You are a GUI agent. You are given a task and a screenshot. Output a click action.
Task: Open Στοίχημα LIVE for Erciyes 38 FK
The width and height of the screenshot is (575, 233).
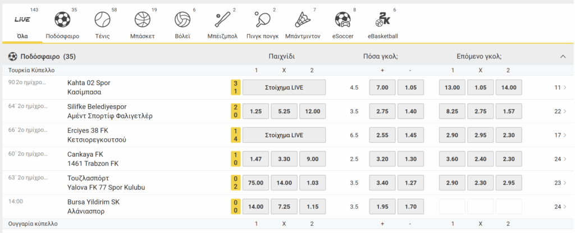pos(284,135)
